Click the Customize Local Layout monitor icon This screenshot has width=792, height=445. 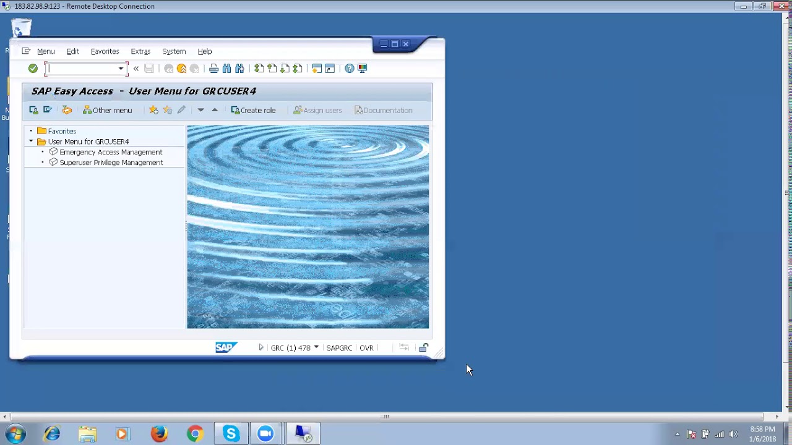click(x=363, y=69)
